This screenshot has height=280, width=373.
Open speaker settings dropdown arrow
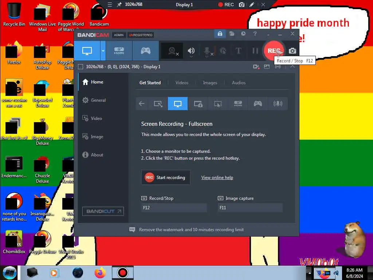tap(191, 57)
